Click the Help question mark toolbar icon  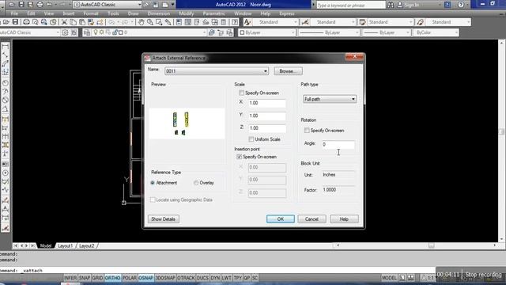tap(235, 22)
